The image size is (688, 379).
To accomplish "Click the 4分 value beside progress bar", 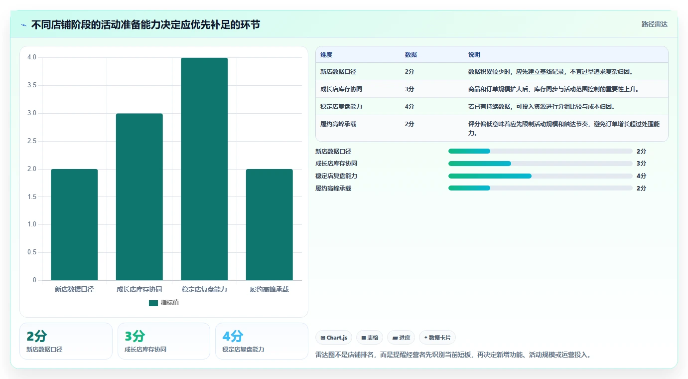I will 641,176.
